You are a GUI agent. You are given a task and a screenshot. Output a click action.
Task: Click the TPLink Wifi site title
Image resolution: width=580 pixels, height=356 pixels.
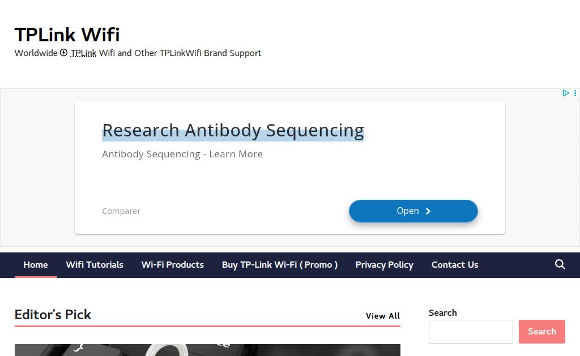click(67, 35)
